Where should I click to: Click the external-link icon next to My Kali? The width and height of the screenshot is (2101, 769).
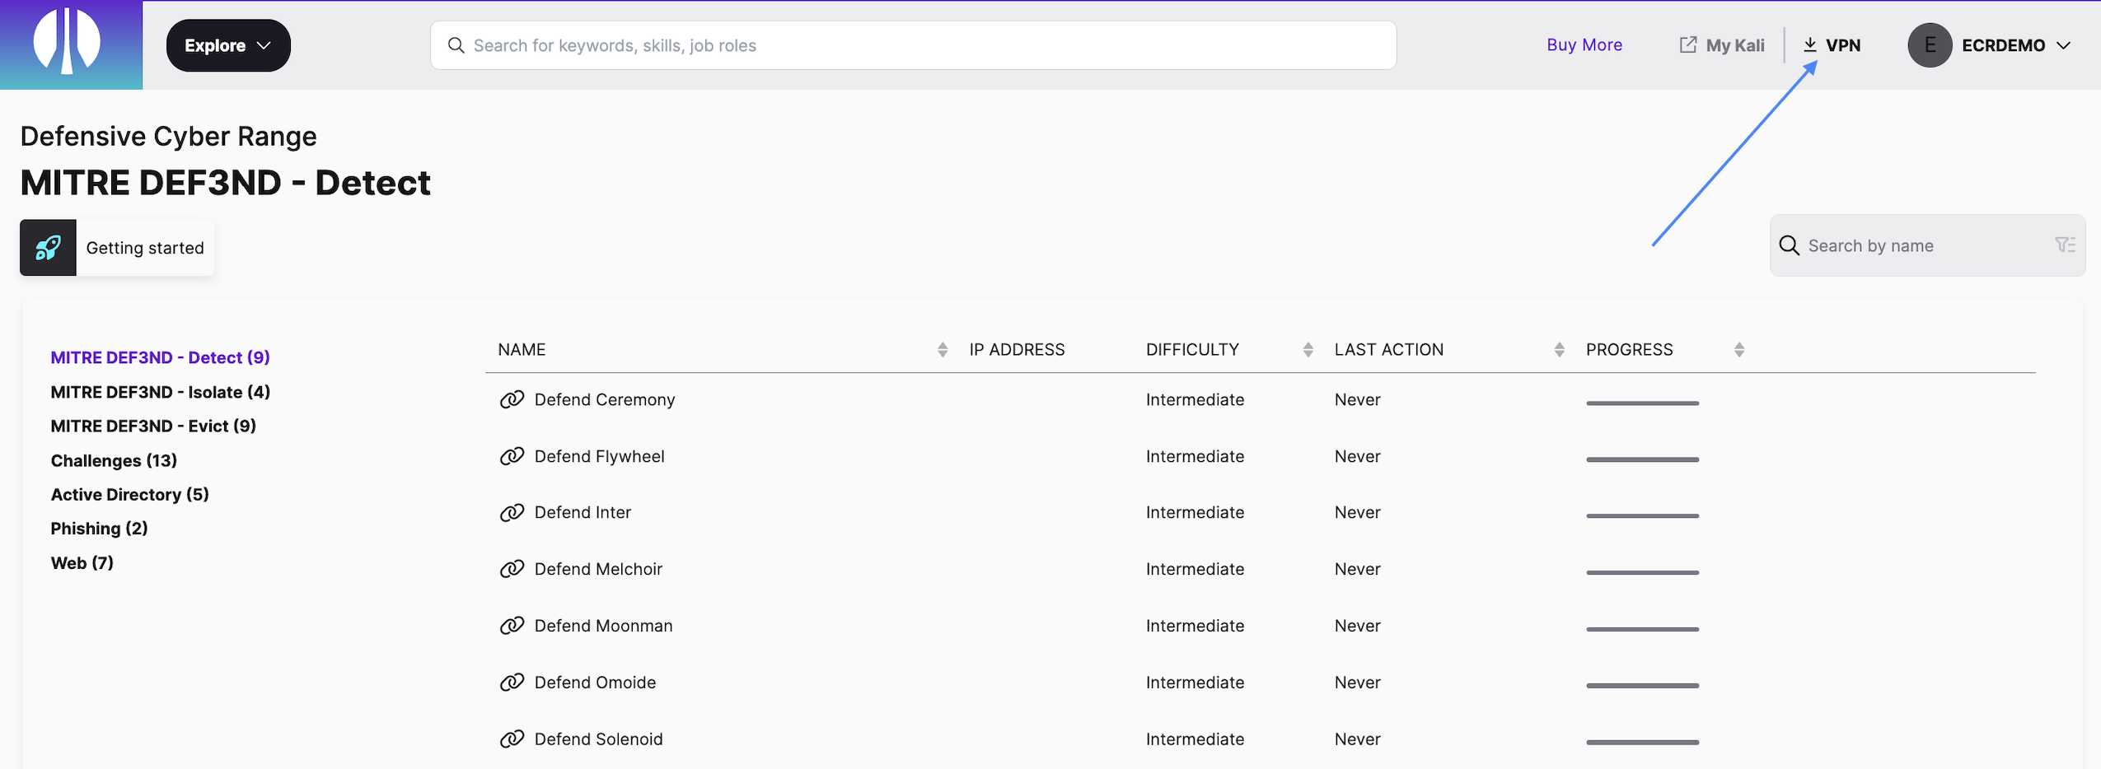(1687, 44)
